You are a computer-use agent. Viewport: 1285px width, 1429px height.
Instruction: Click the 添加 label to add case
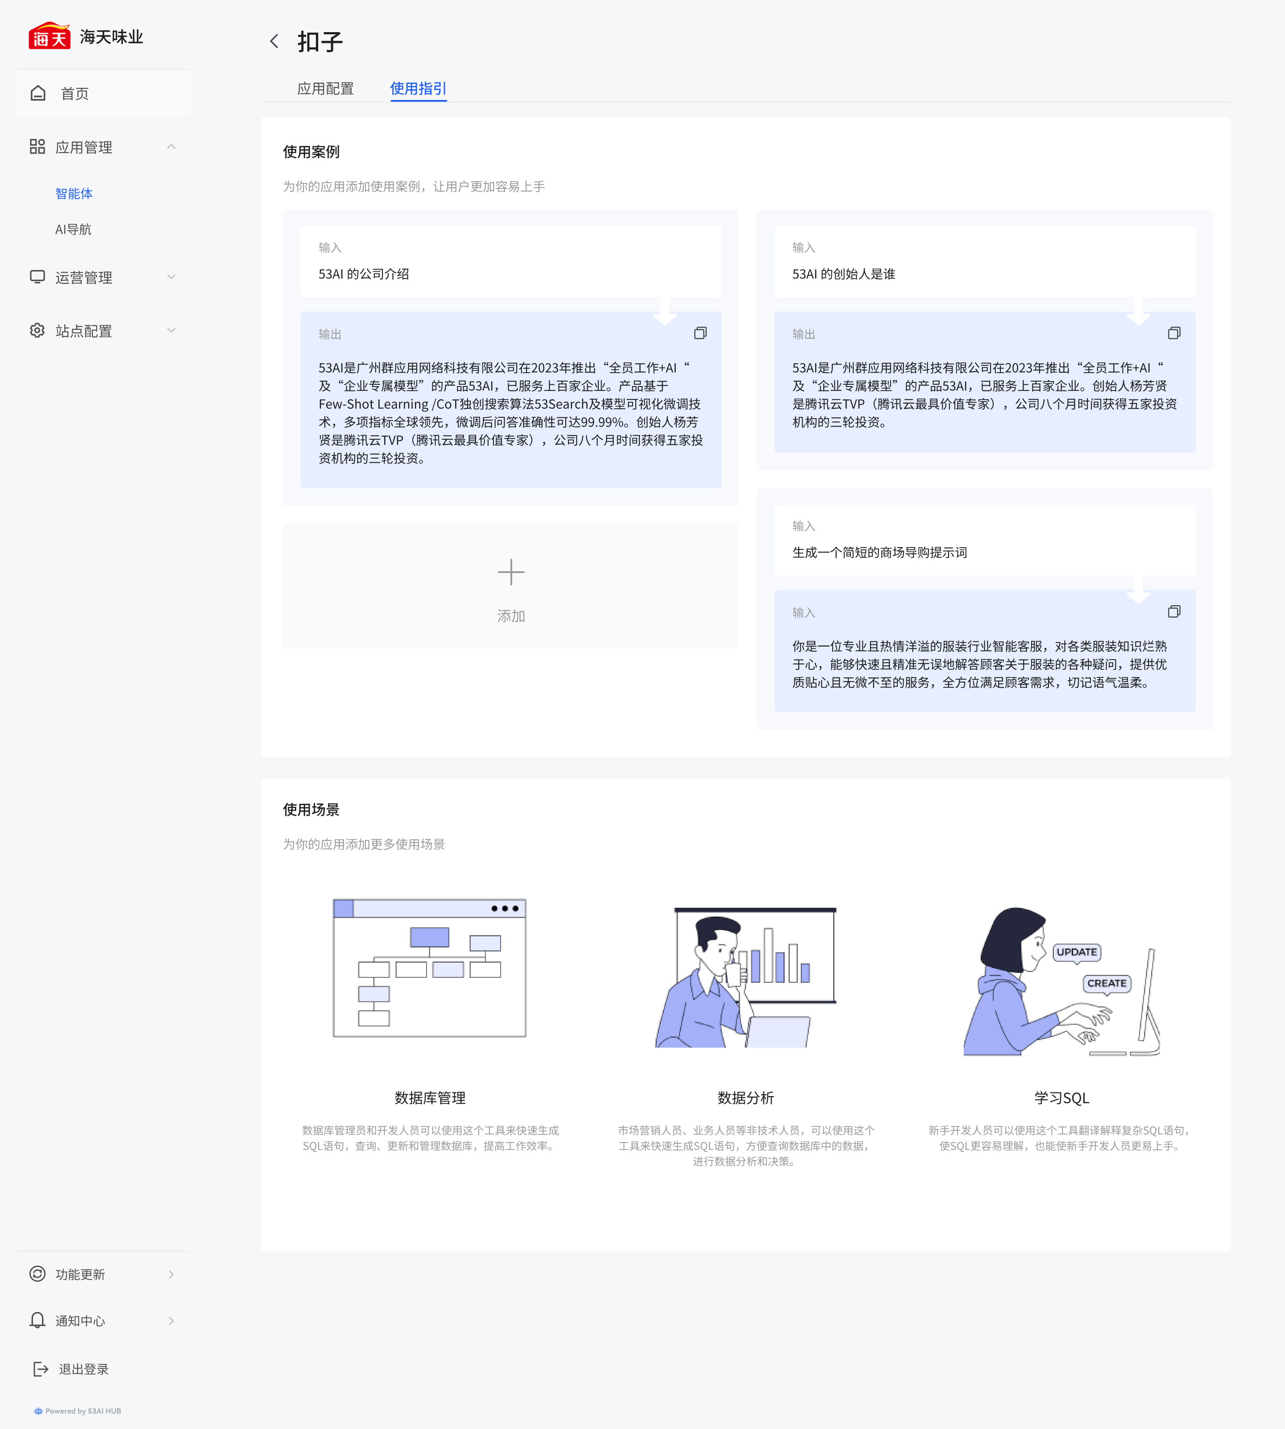[x=511, y=616]
